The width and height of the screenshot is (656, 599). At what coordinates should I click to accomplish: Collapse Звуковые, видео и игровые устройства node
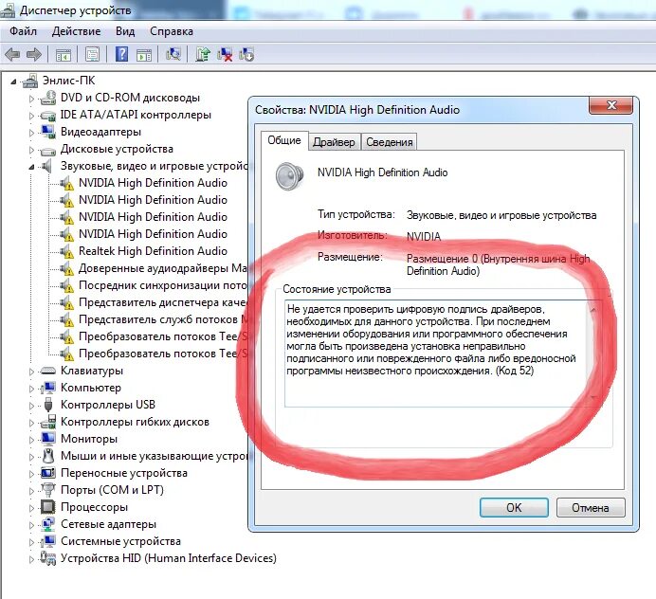pyautogui.click(x=31, y=167)
